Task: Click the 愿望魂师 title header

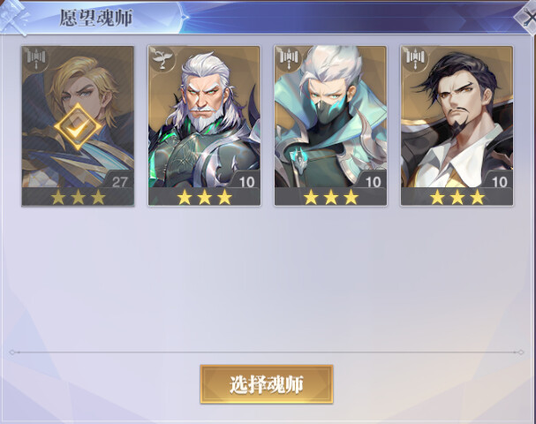Action: 95,18
